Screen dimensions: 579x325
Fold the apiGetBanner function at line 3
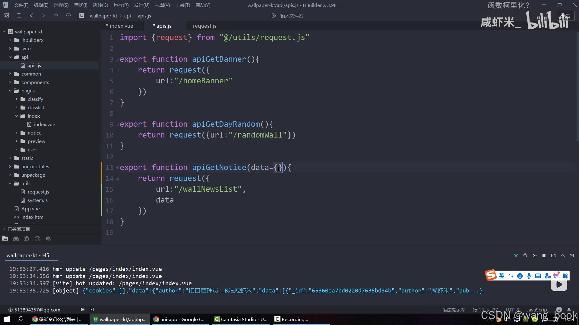(x=117, y=59)
